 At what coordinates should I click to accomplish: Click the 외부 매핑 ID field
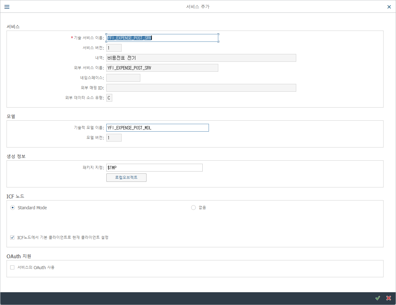tap(201, 88)
